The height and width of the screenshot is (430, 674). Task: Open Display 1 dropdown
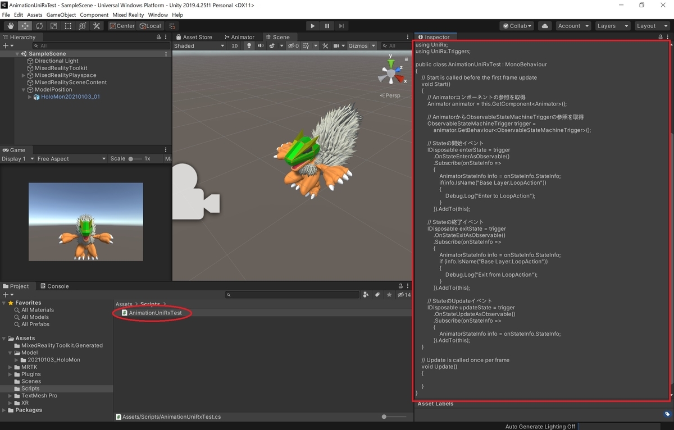coord(17,159)
